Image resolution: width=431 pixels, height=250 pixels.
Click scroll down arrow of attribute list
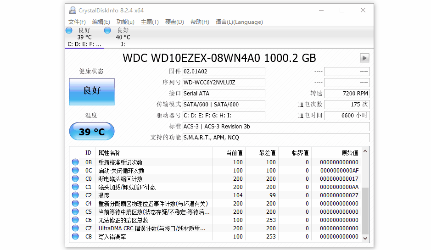[365, 238]
